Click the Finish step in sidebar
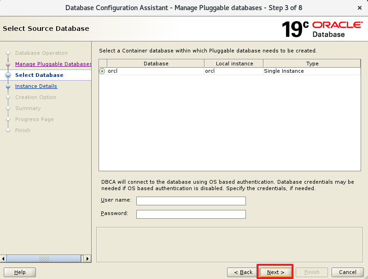 pyautogui.click(x=23, y=130)
